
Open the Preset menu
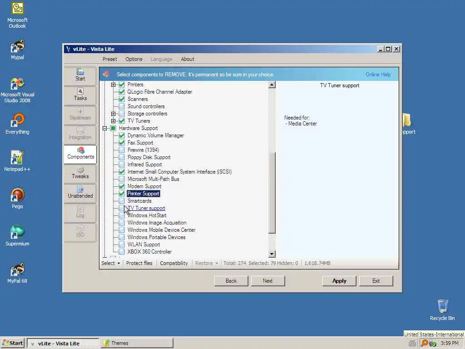point(110,59)
